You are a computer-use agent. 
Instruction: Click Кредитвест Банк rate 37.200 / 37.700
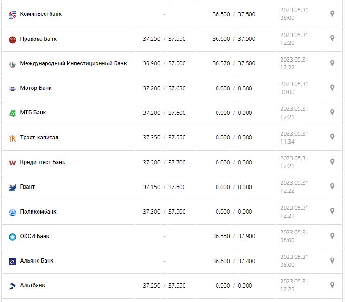(164, 163)
